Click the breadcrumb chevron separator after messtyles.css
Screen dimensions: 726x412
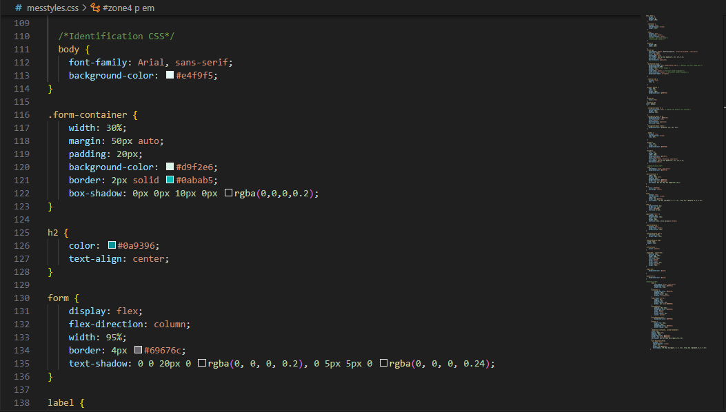(x=84, y=8)
